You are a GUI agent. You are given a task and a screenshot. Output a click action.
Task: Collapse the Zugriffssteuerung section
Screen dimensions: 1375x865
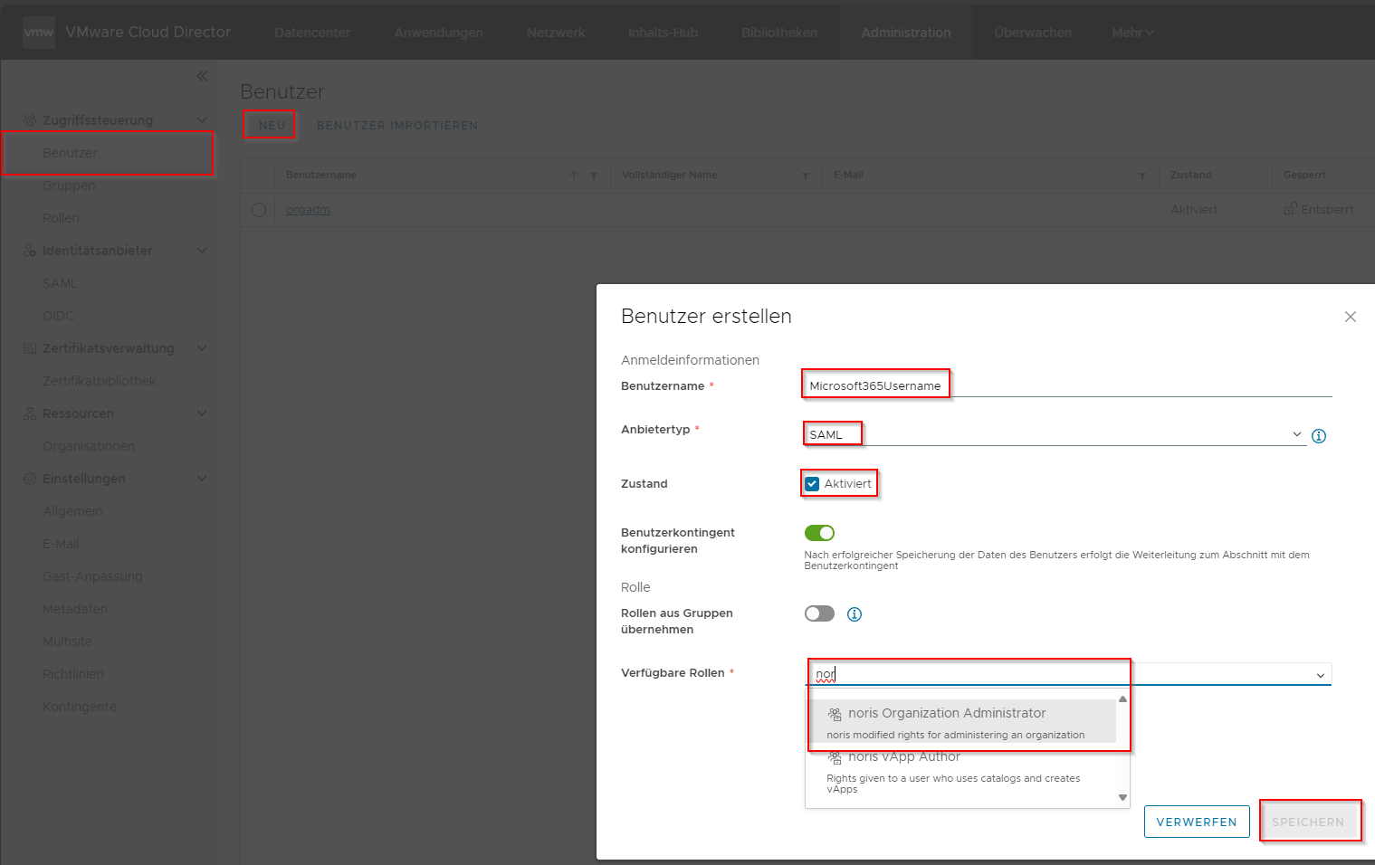pos(202,120)
